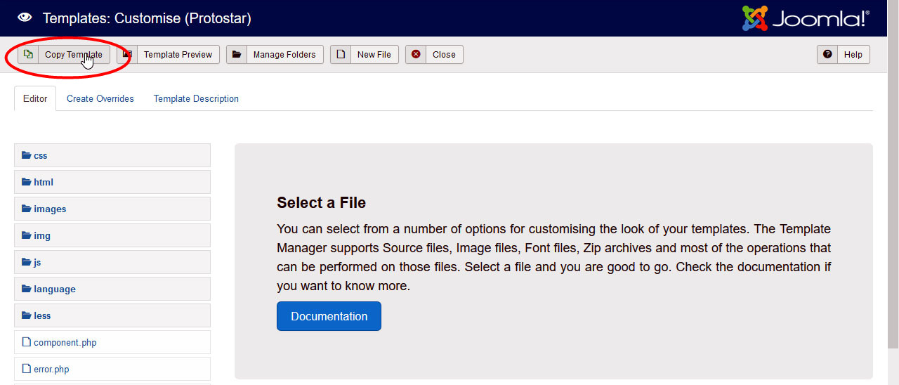This screenshot has width=899, height=385.
Task: Click the eye icon in header
Action: pyautogui.click(x=25, y=18)
